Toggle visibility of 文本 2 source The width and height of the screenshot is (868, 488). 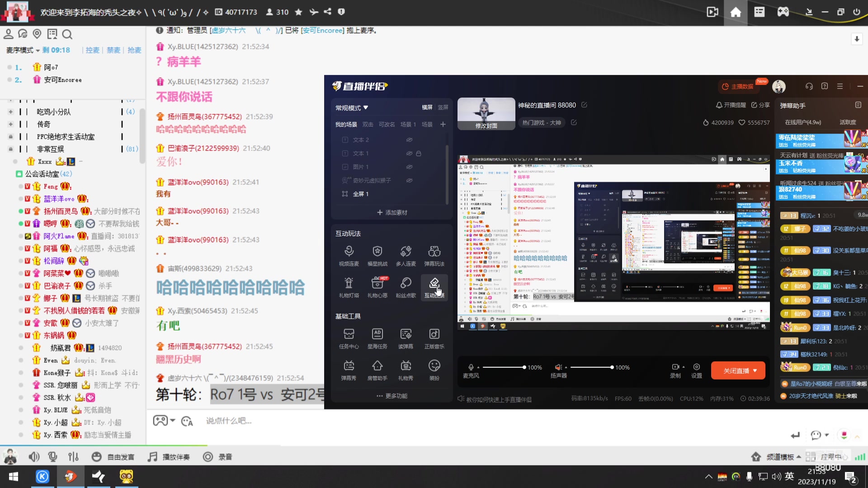click(x=409, y=140)
